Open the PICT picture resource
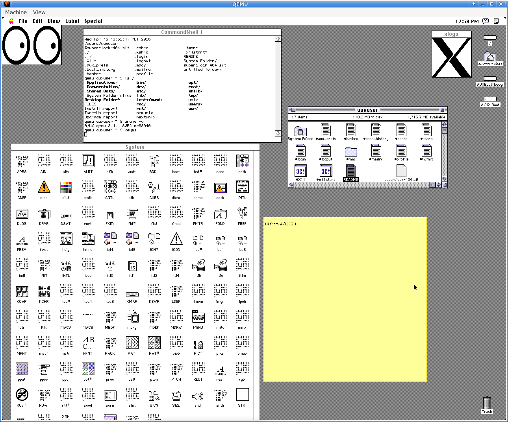 point(198,345)
